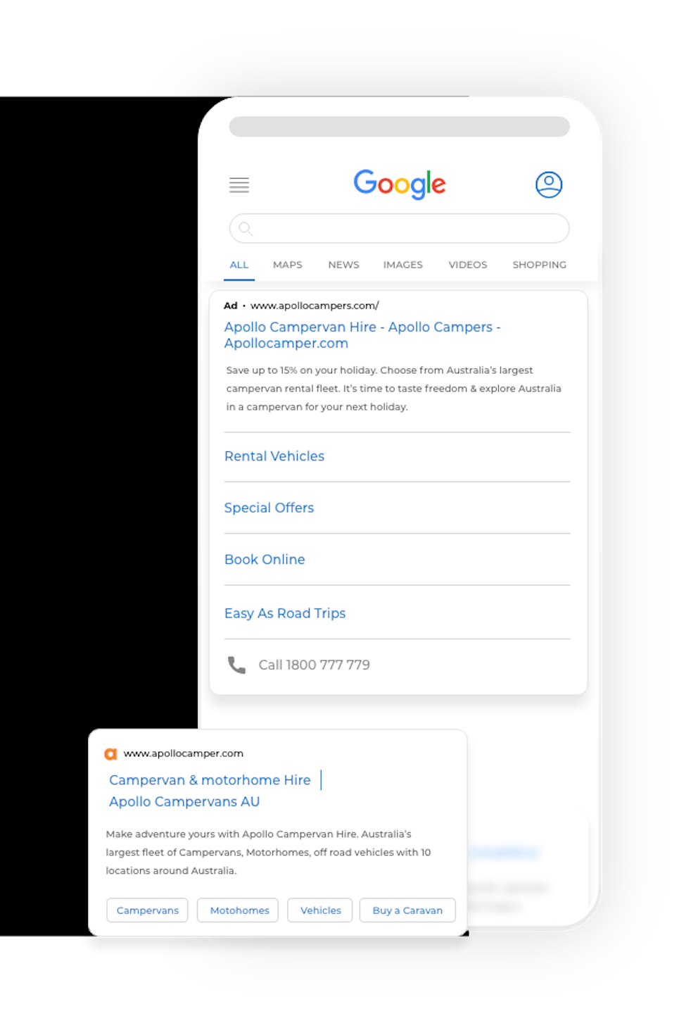698x1028 pixels.
Task: Go to the VIDEOS tab
Action: 468,265
